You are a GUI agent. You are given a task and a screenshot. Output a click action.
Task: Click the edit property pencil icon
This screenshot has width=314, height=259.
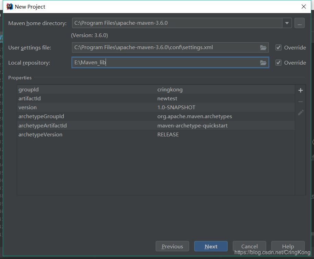point(301,113)
